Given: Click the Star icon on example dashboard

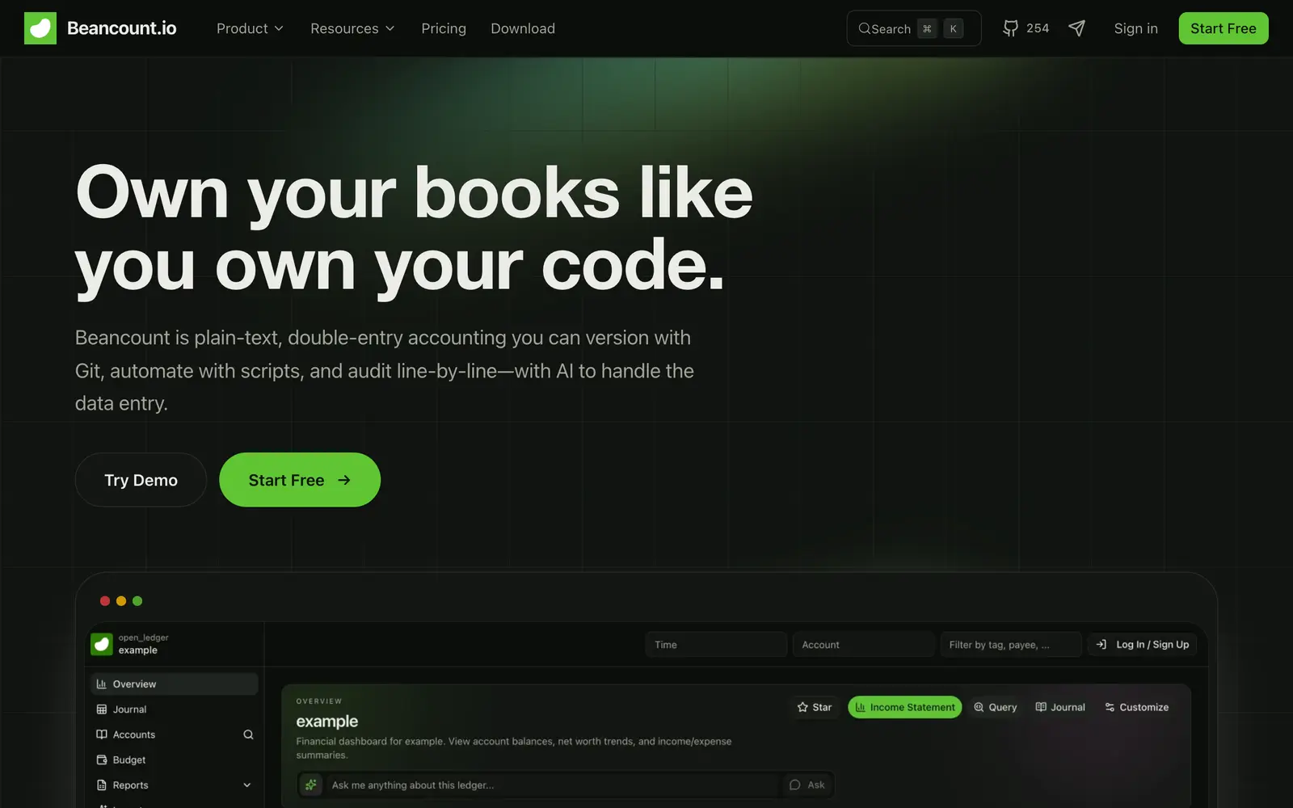Looking at the screenshot, I should click(x=802, y=707).
